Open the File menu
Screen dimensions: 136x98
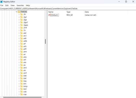click(2, 5)
